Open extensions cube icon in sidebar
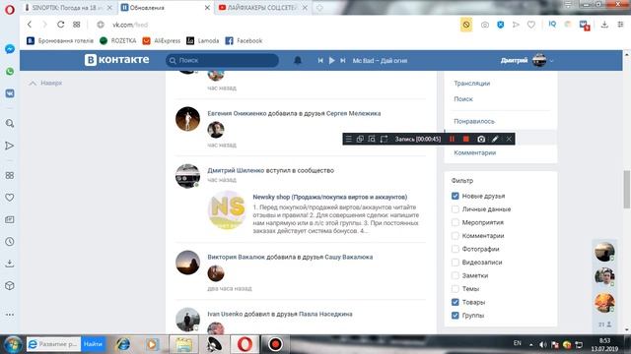Image resolution: width=631 pixels, height=354 pixels. coord(10,286)
